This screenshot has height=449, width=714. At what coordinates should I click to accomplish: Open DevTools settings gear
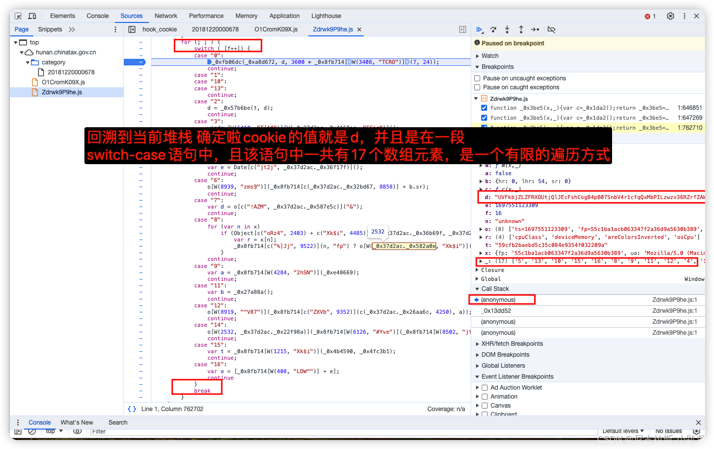(x=670, y=15)
